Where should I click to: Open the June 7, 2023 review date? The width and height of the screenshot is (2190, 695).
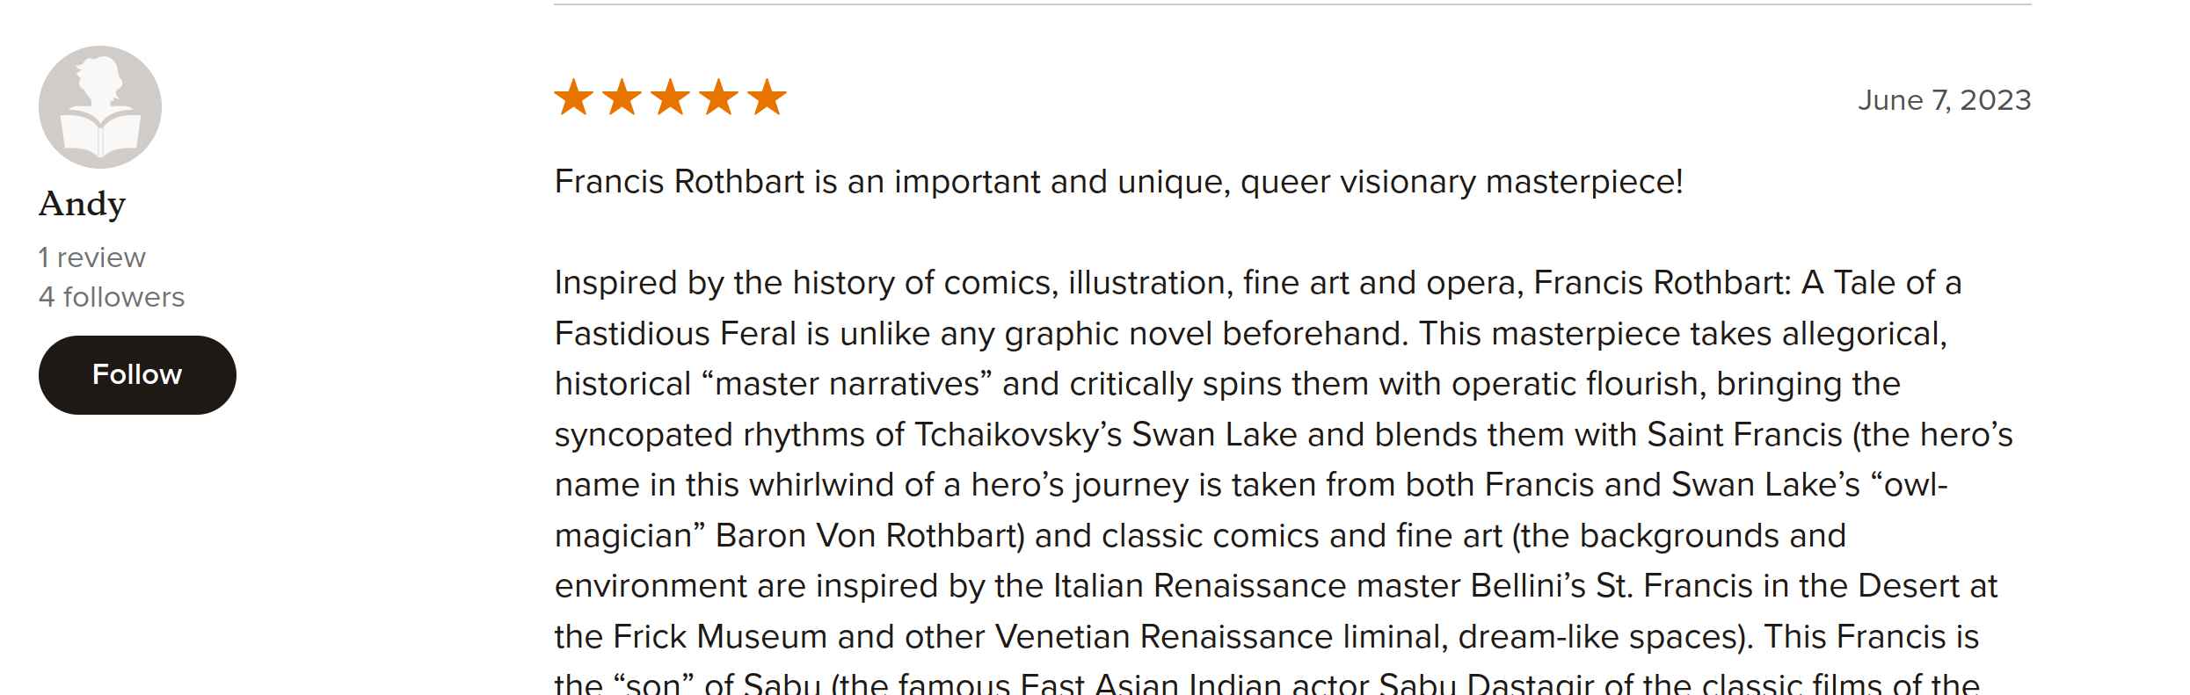click(1944, 100)
